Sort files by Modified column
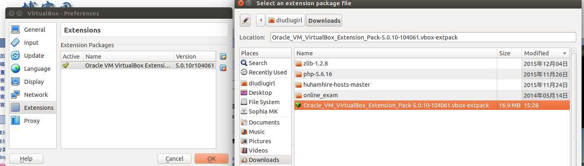Image resolution: width=584 pixels, height=166 pixels. 546,53
